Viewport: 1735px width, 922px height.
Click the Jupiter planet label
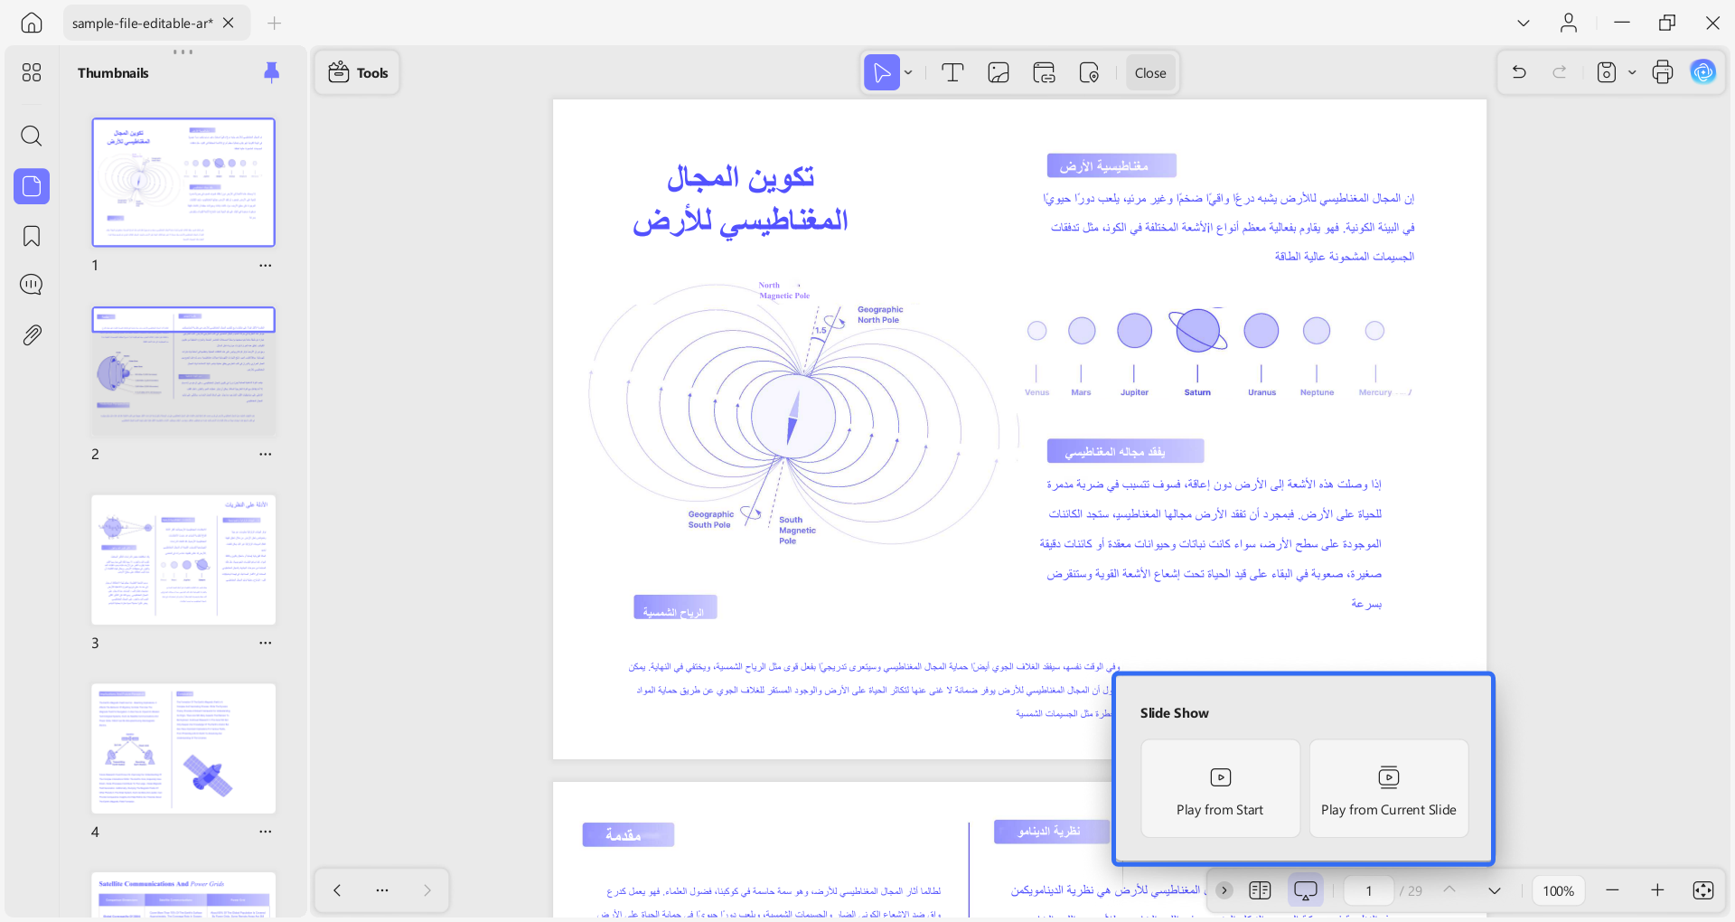[x=1134, y=392]
